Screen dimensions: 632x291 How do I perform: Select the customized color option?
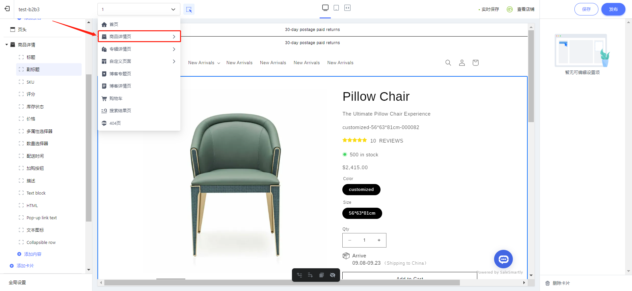pos(361,190)
